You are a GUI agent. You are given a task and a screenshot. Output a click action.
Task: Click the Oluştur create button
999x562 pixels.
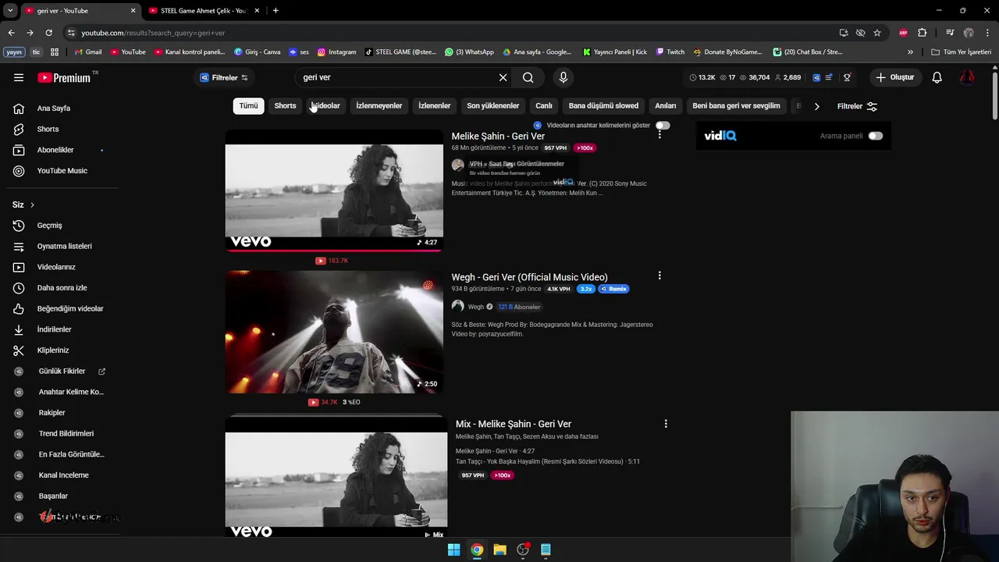(x=894, y=77)
